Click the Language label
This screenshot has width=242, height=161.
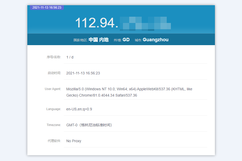tap(54, 109)
